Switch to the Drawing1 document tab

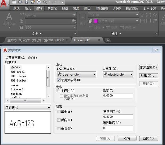[x=82, y=40]
